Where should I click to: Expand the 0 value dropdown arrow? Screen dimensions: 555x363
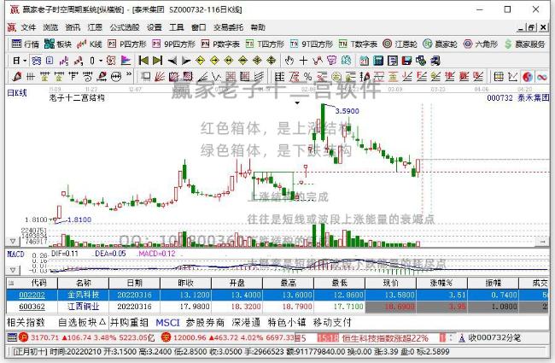click(x=101, y=61)
